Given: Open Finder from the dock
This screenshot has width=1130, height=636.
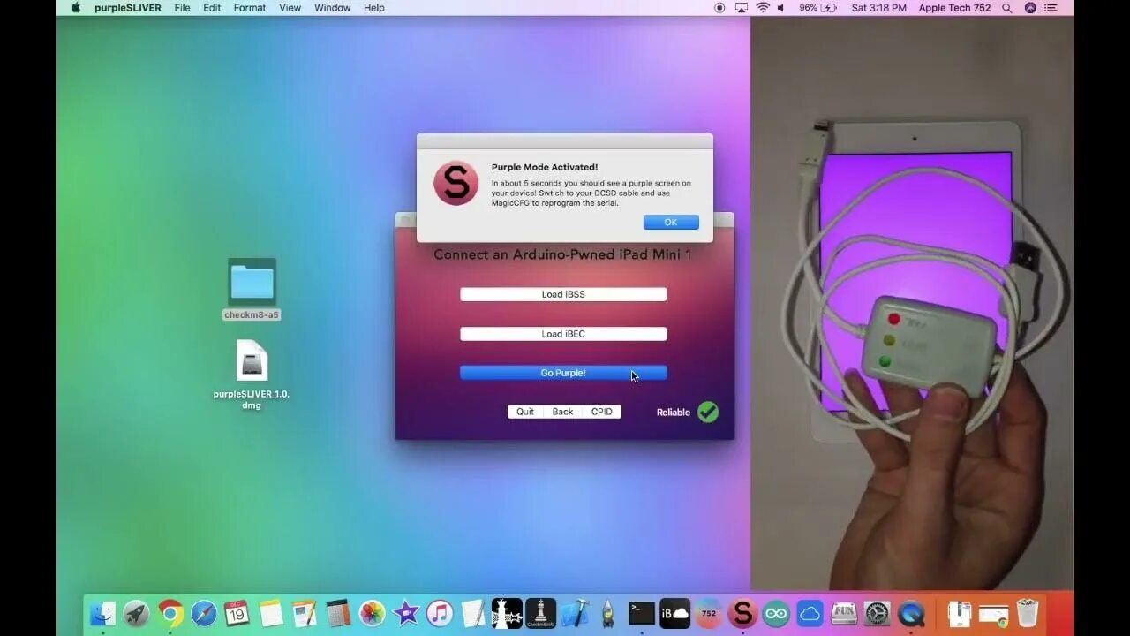Looking at the screenshot, I should (103, 612).
